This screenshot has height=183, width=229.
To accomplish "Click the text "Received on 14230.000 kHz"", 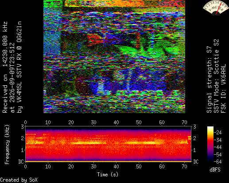I will [5, 67].
